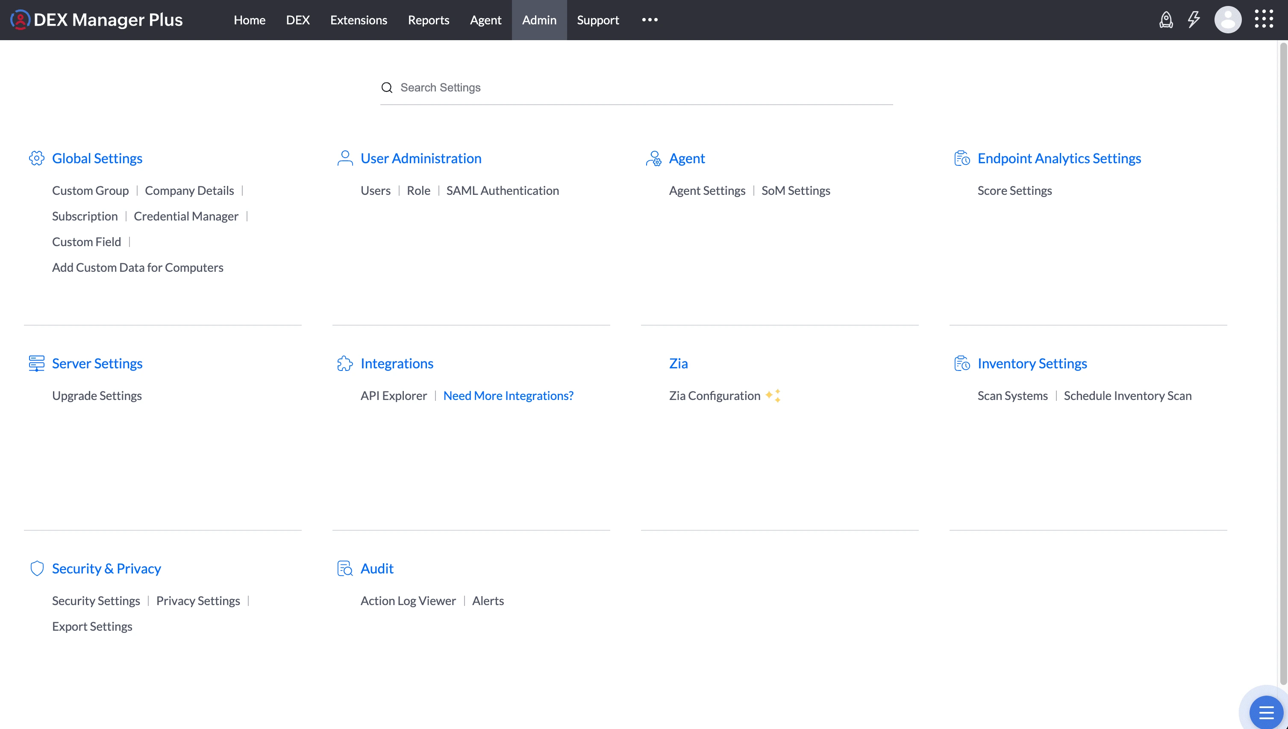Open SAML Authentication

(503, 191)
